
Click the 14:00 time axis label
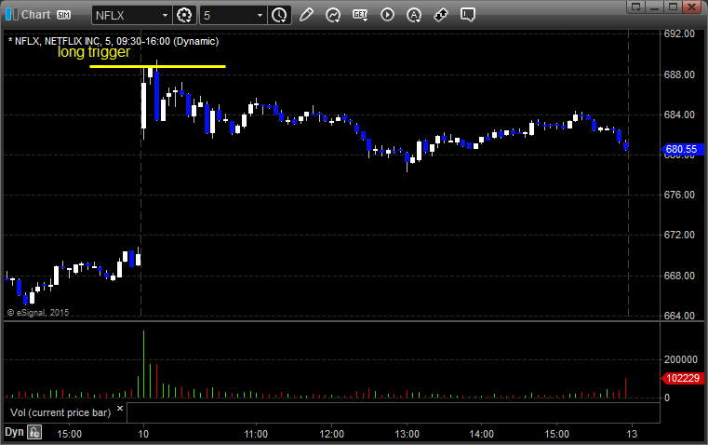[x=481, y=434]
